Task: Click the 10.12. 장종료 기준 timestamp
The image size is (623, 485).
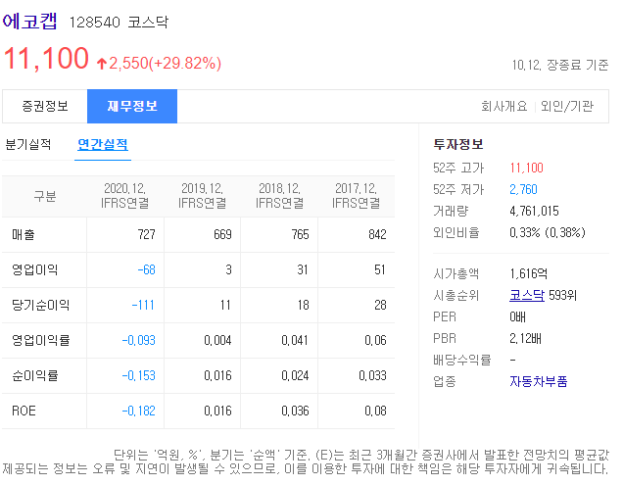Action: coord(560,65)
